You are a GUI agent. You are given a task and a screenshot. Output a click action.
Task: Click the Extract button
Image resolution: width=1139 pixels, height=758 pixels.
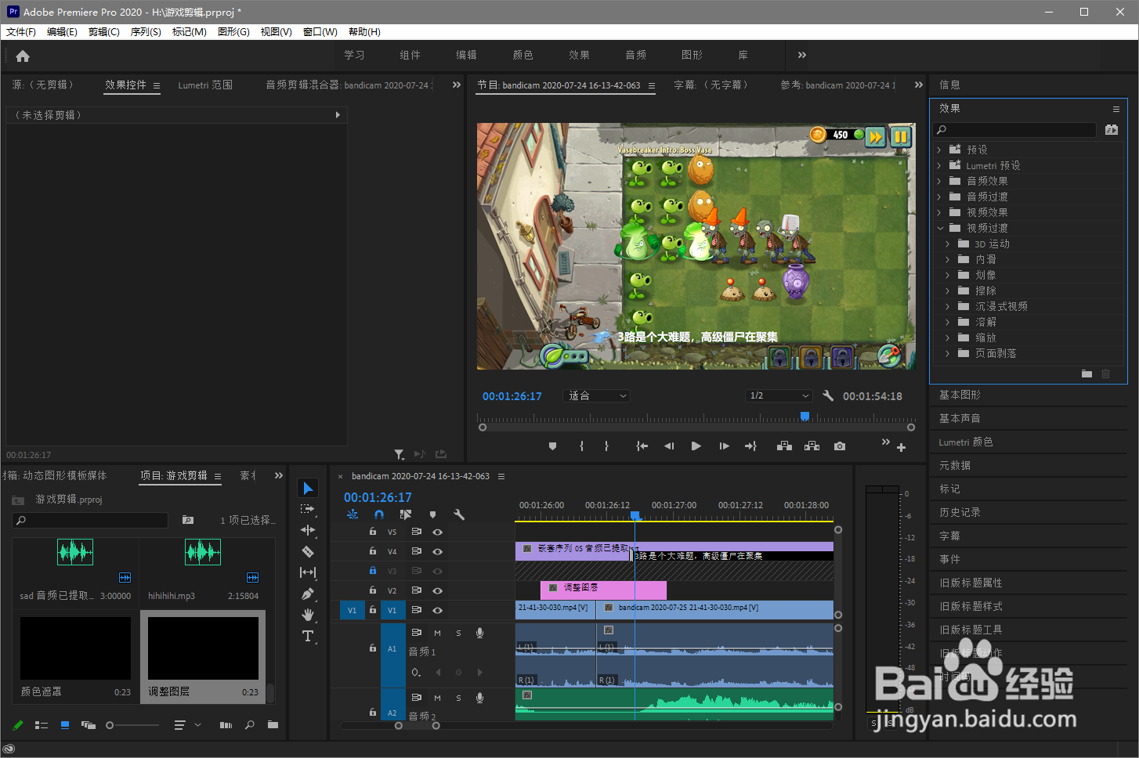tap(812, 446)
